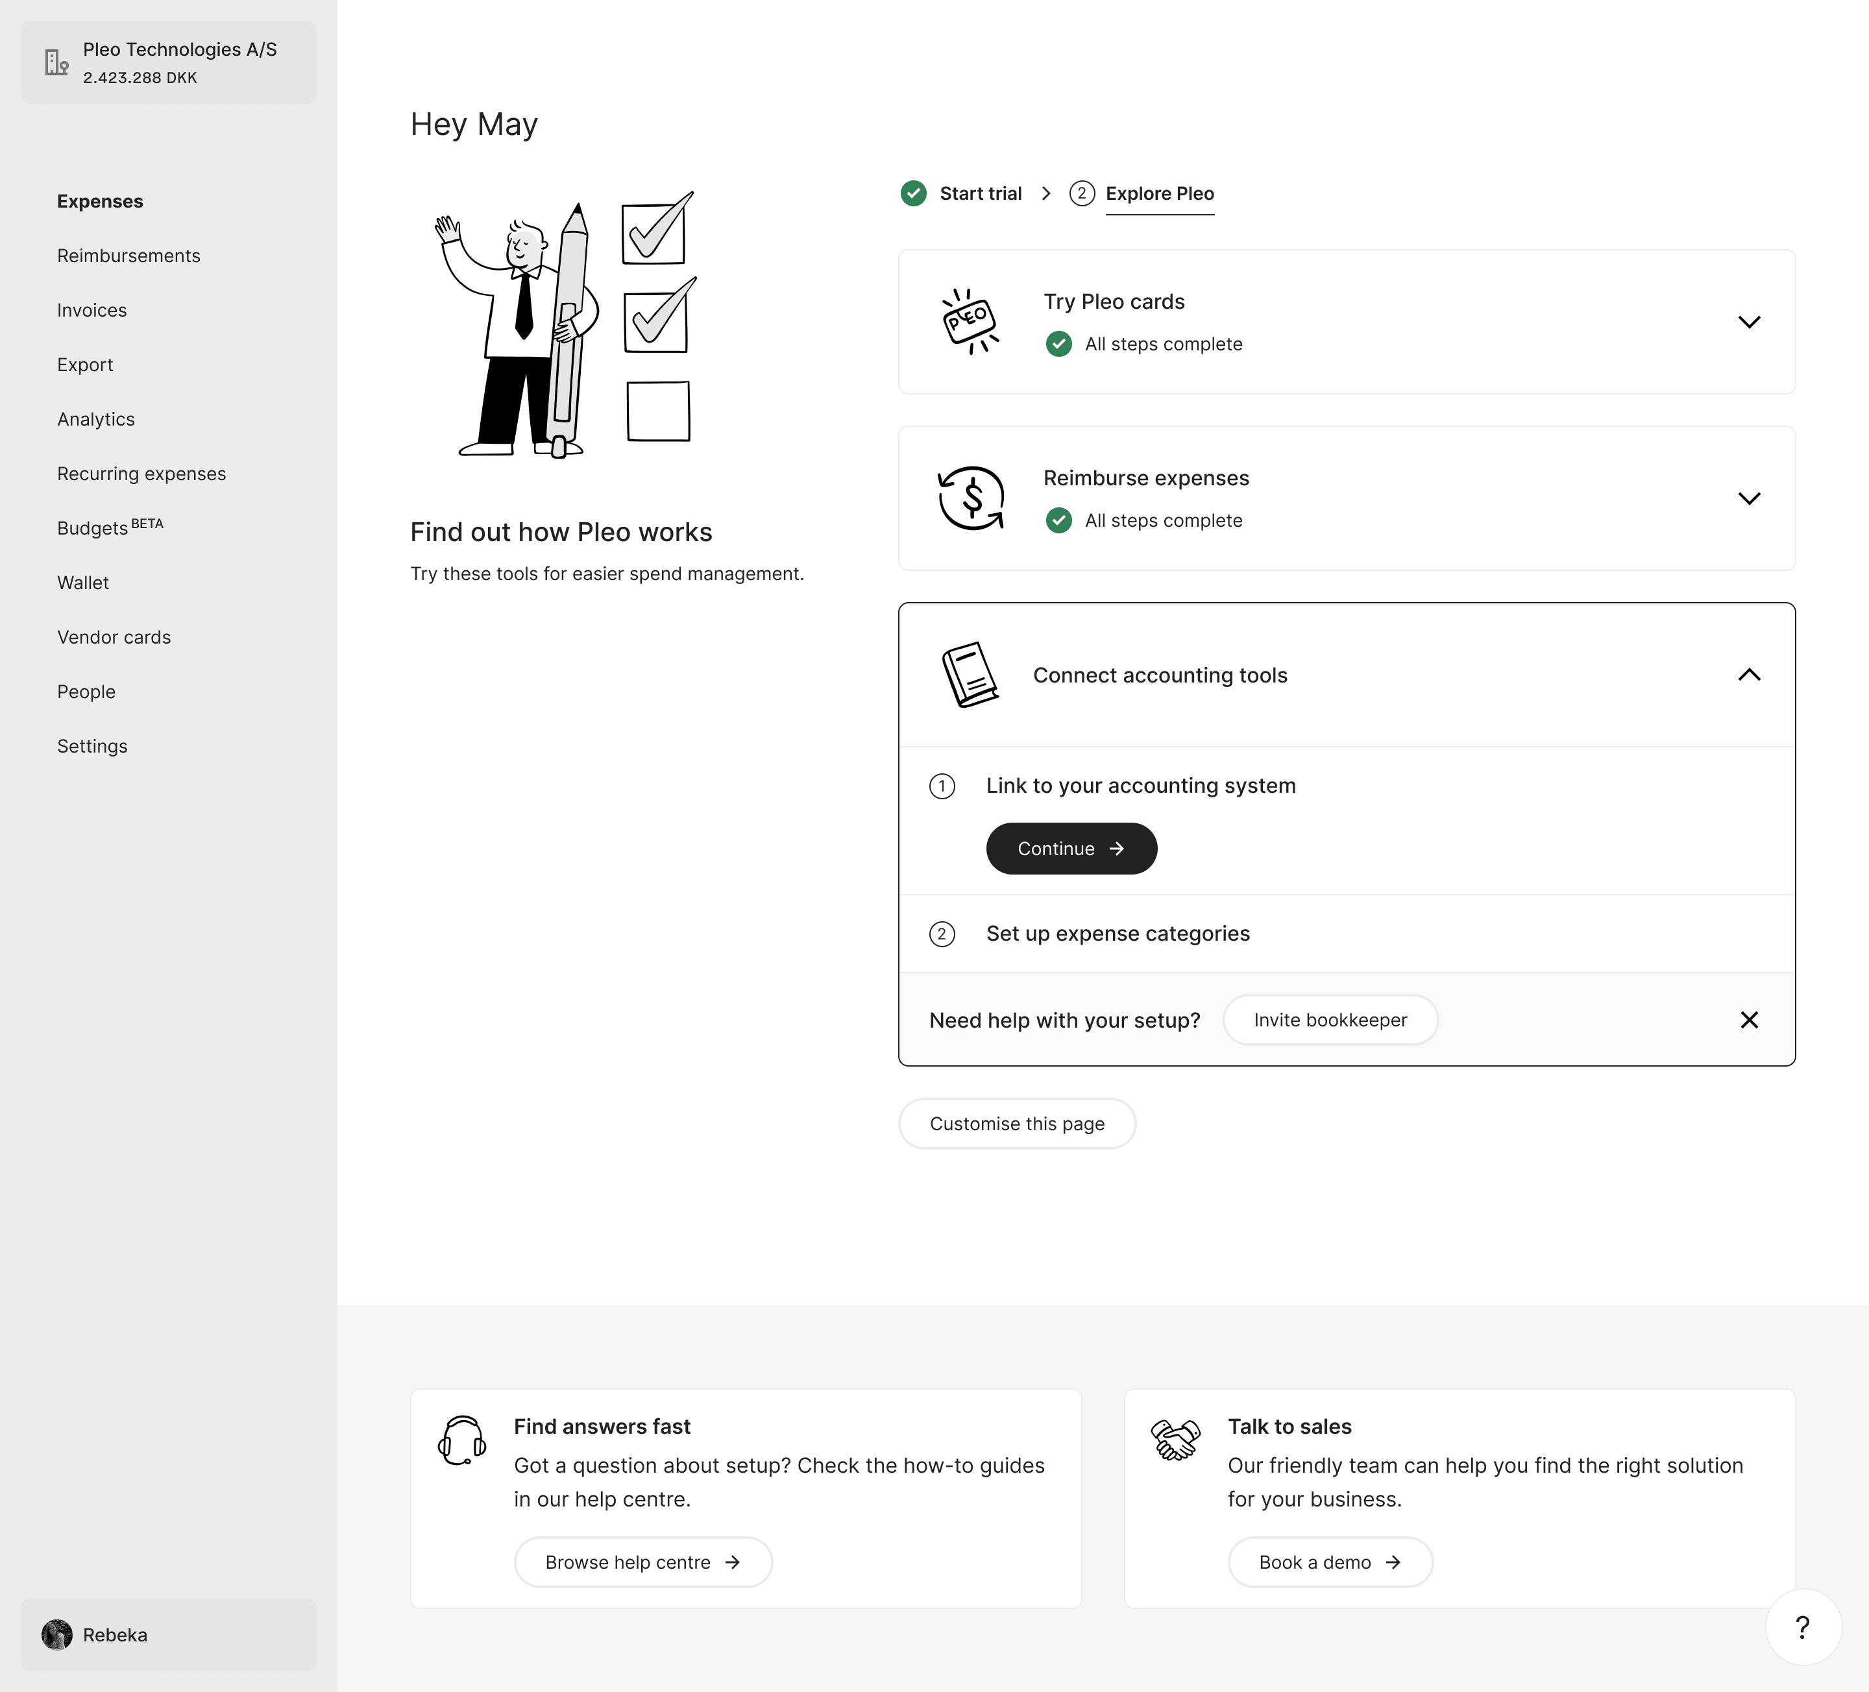Expand the Try Pleo cards section

click(x=1748, y=322)
